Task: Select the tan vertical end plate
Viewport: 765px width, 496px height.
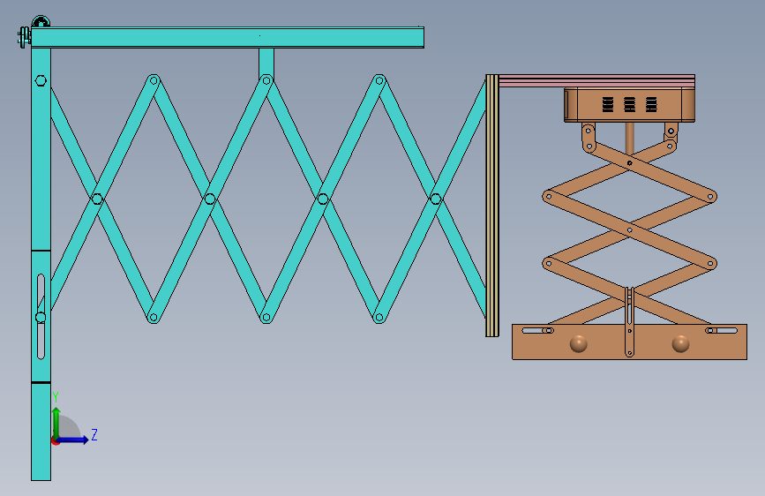Action: (x=491, y=206)
